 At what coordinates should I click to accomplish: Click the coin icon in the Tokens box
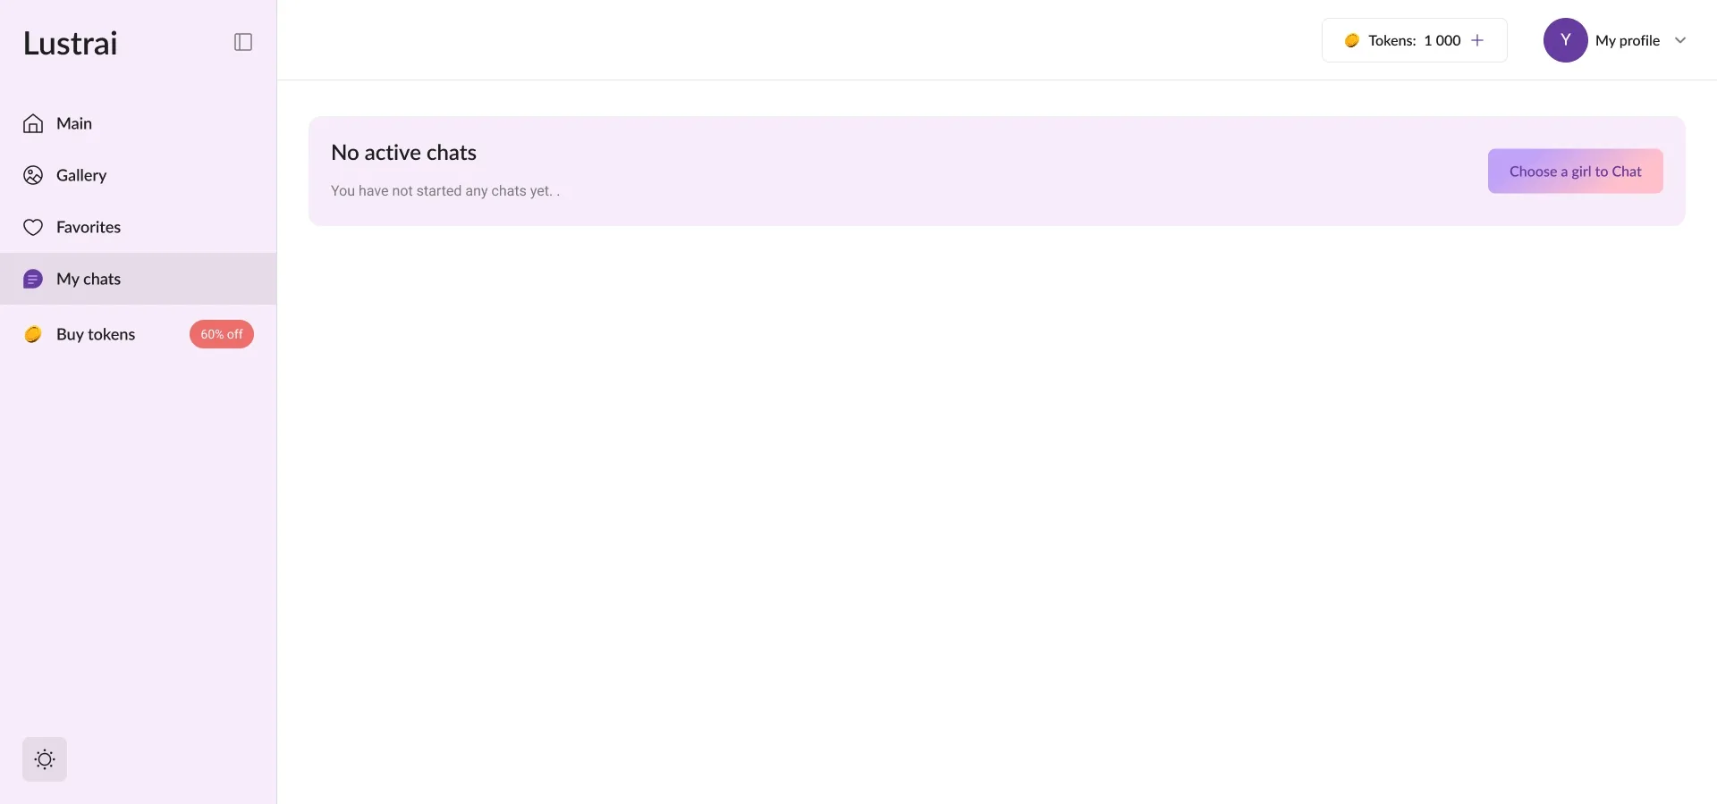coord(1352,40)
